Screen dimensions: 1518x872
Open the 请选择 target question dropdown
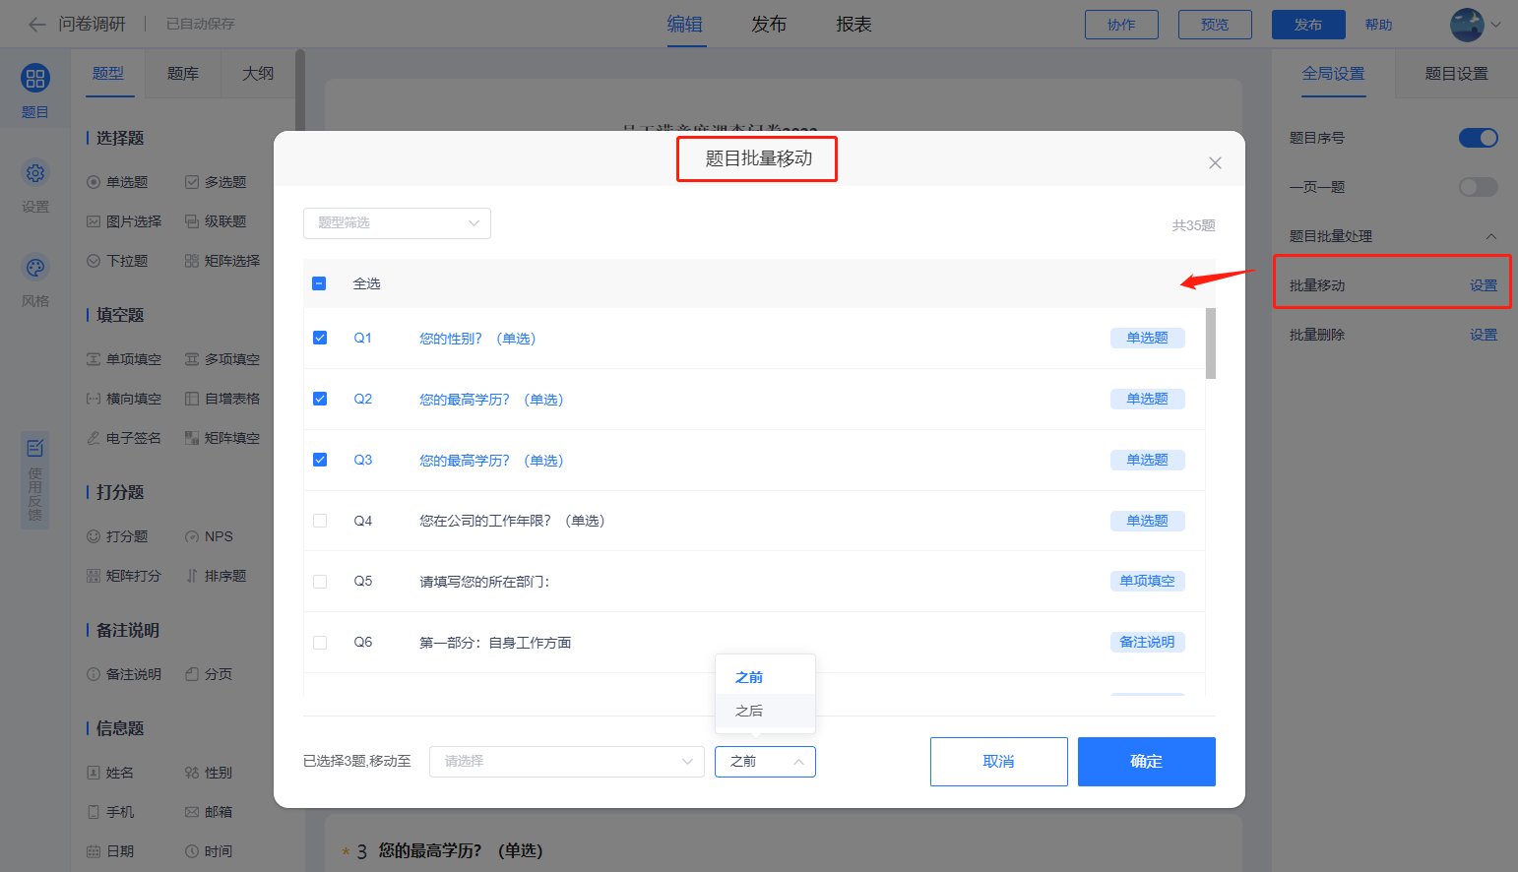click(x=567, y=762)
